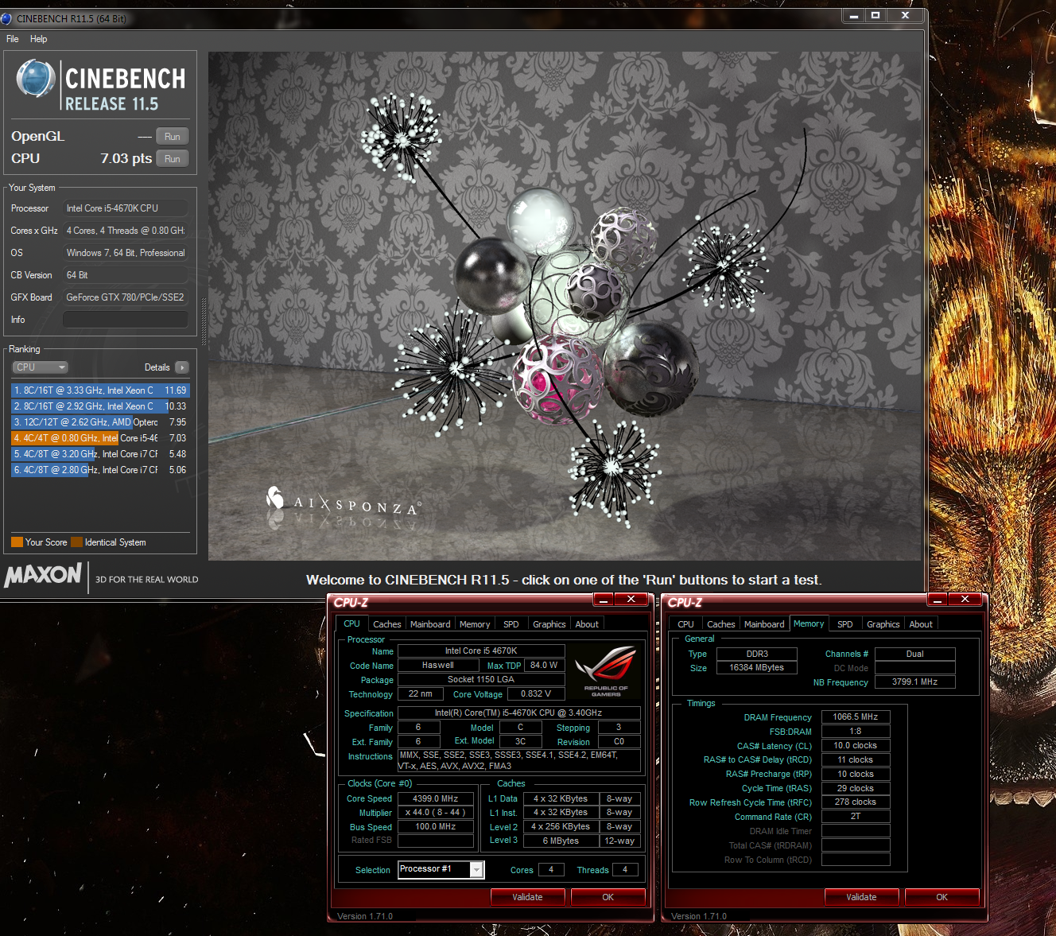Open the CPU ranking type dropdown
The width and height of the screenshot is (1056, 936).
click(41, 367)
